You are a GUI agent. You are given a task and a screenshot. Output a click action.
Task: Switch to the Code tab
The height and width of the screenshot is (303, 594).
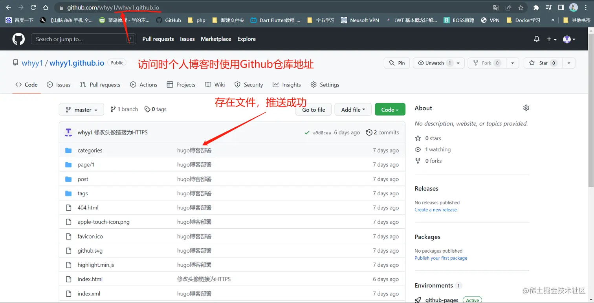26,84
